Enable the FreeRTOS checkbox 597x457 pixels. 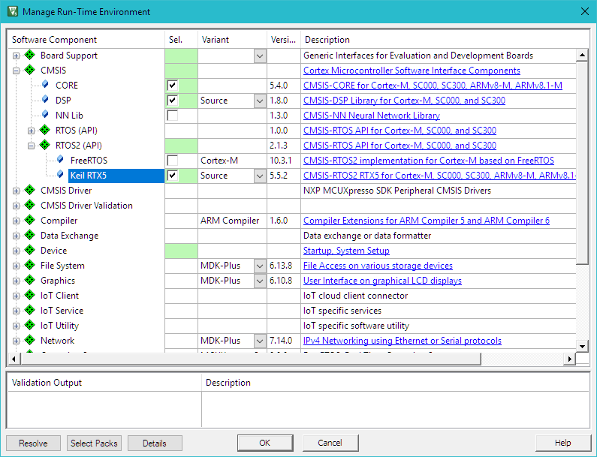pyautogui.click(x=173, y=160)
